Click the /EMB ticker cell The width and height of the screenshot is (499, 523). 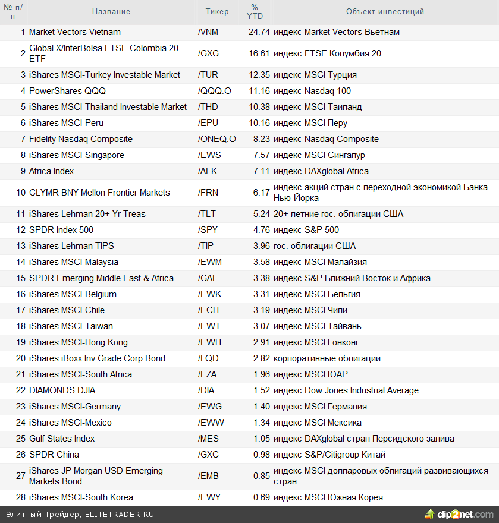click(x=208, y=476)
